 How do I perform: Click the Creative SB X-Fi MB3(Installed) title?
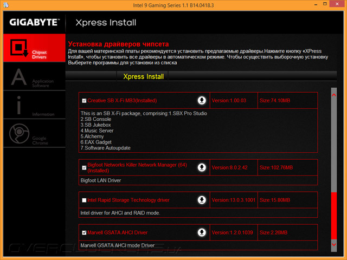[x=122, y=101]
